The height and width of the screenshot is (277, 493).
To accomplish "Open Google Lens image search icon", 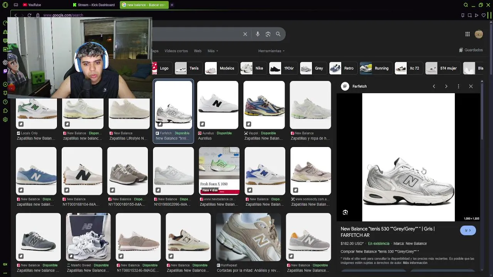I will 268,34.
